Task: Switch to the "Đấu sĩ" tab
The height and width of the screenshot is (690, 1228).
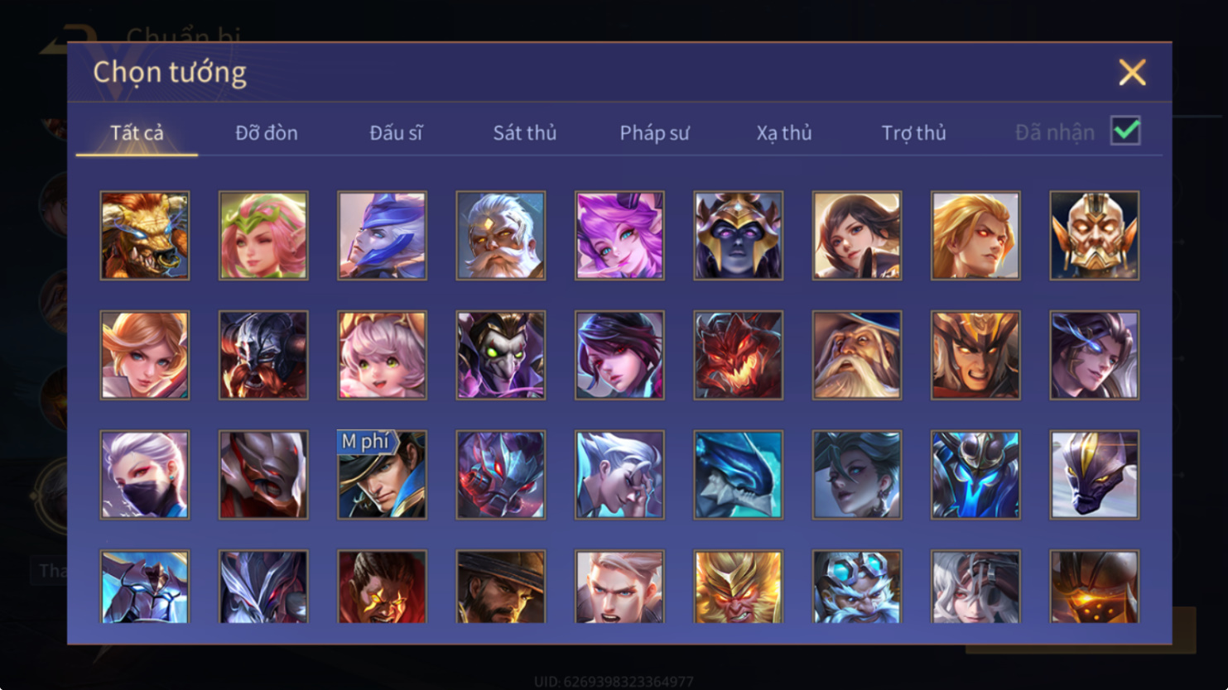Action: click(396, 132)
